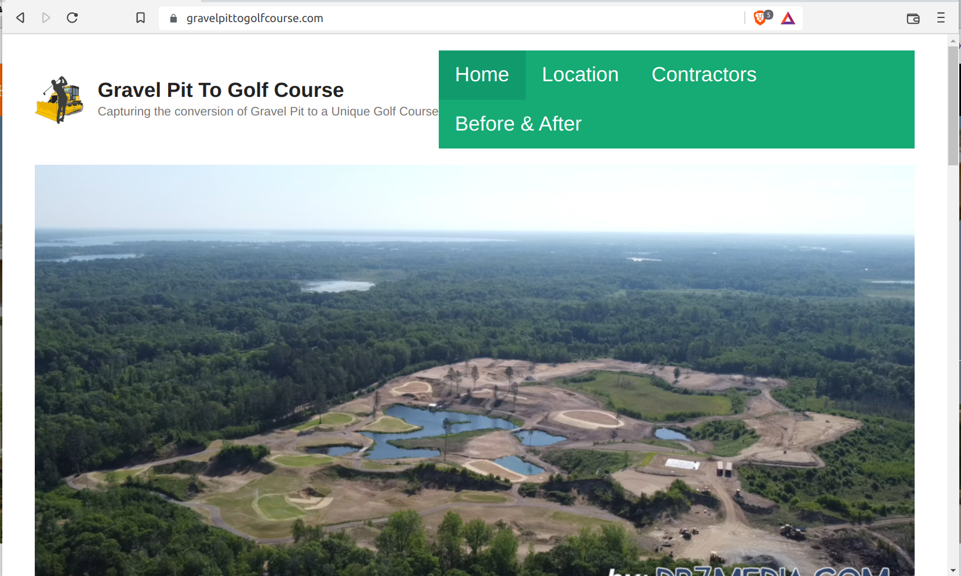This screenshot has width=961, height=576.
Task: Bookmark this page with the bookmark icon
Action: coord(140,18)
